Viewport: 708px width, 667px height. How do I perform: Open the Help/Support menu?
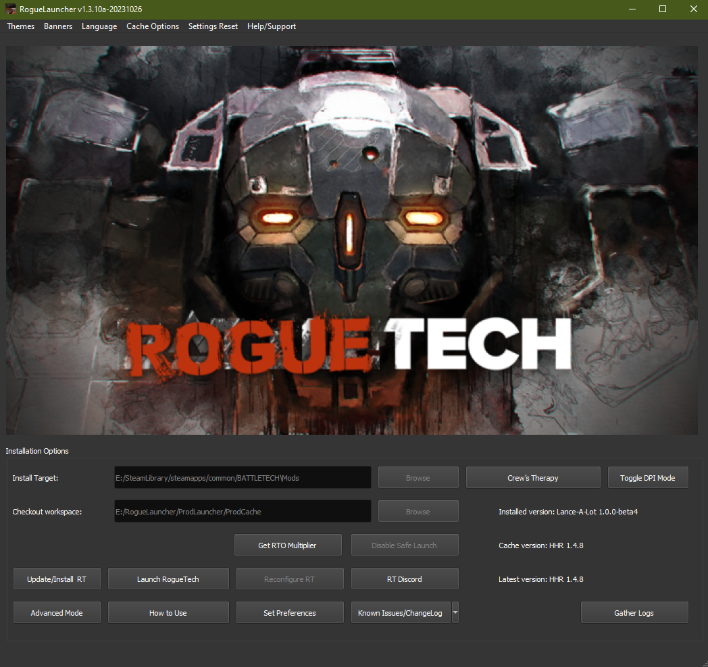point(272,26)
